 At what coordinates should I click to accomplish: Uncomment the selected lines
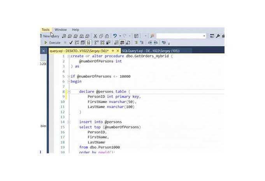pyautogui.click(x=142, y=43)
